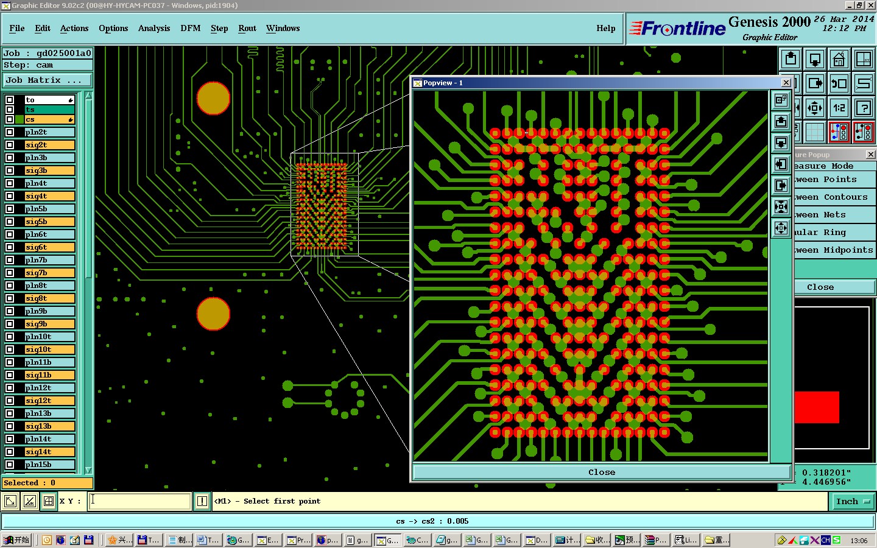The width and height of the screenshot is (877, 548).
Task: Click the 1:2 scale icon
Action: (839, 108)
